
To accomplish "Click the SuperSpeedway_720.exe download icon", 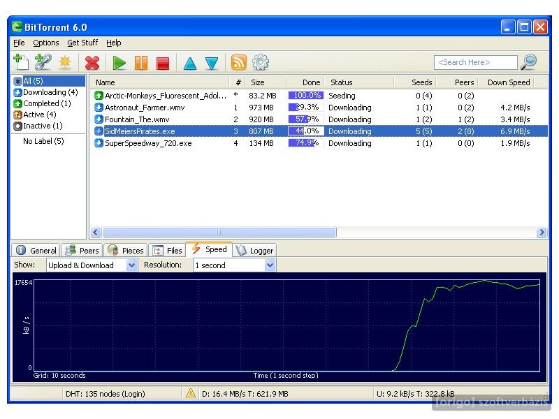I will pos(99,143).
